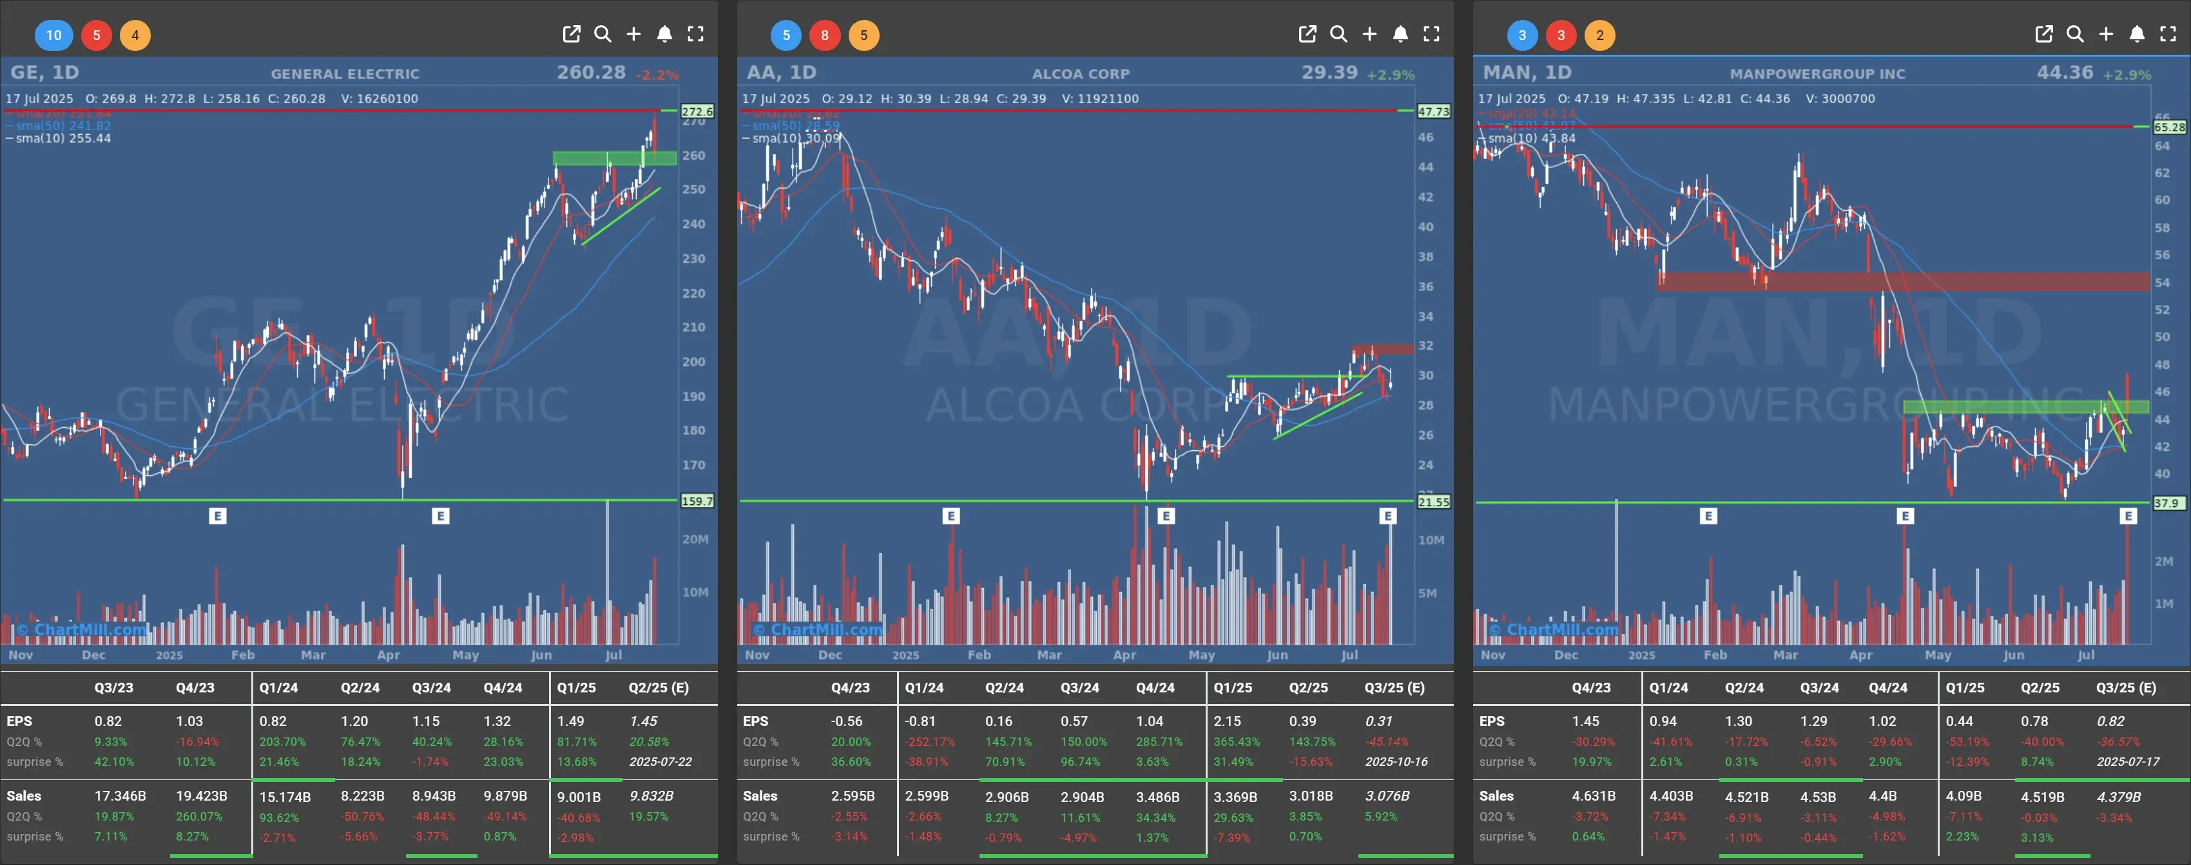Click GE Q1/25 EPS value 1.49
Image resolution: width=2191 pixels, height=865 pixels.
[x=570, y=721]
